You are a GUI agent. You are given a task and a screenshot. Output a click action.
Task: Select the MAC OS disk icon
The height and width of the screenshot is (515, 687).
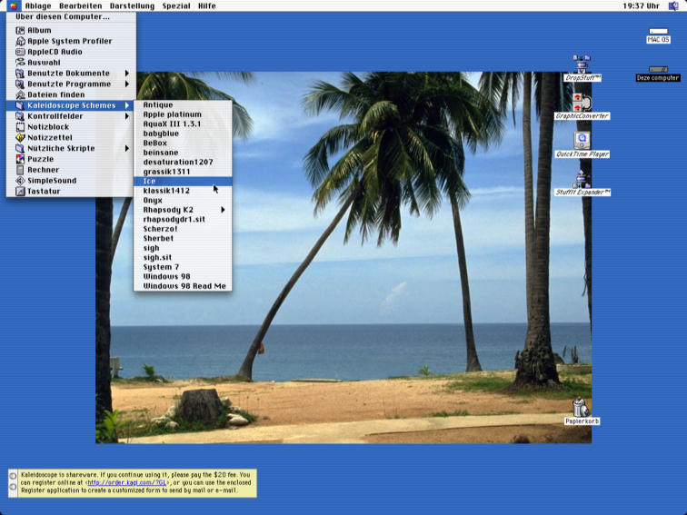[x=658, y=32]
